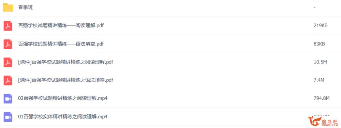
Task: Click the 7.4M file size cell
Action: coord(319,80)
